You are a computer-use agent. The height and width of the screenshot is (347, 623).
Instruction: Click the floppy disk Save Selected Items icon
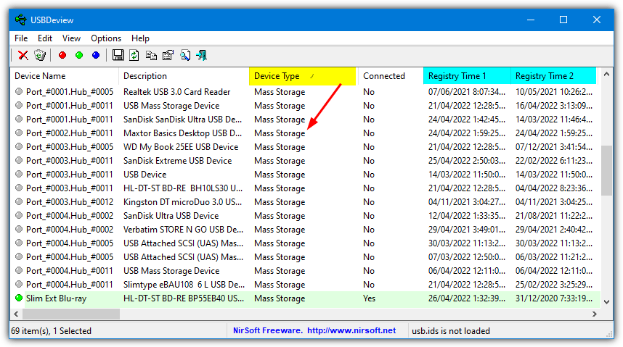(118, 55)
